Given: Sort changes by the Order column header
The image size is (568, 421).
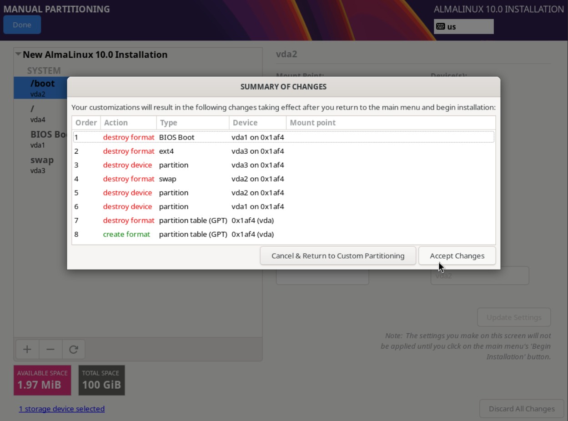Looking at the screenshot, I should click(x=86, y=123).
